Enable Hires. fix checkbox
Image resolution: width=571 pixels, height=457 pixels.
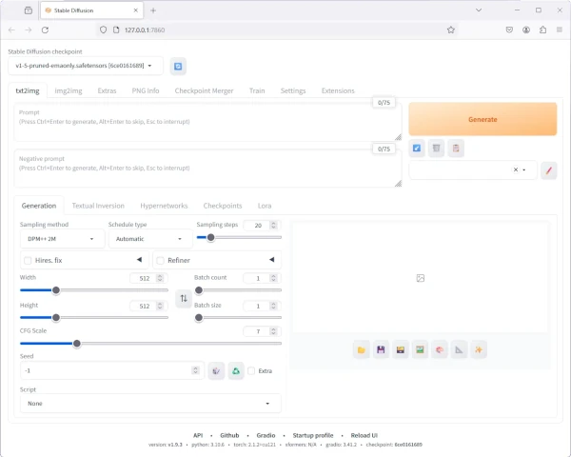coord(28,261)
